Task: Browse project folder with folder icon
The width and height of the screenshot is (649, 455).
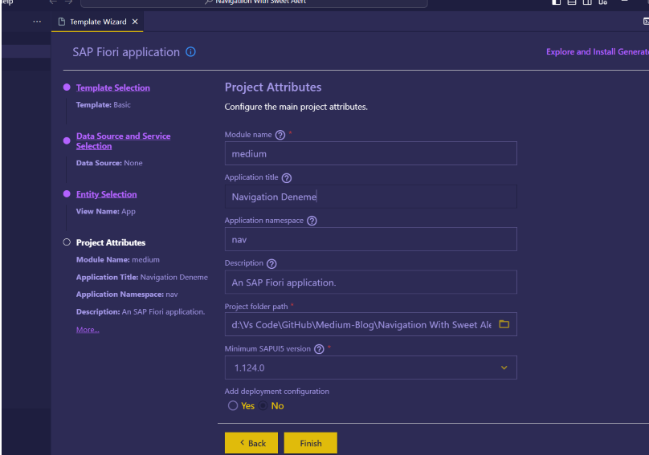Action: point(504,324)
